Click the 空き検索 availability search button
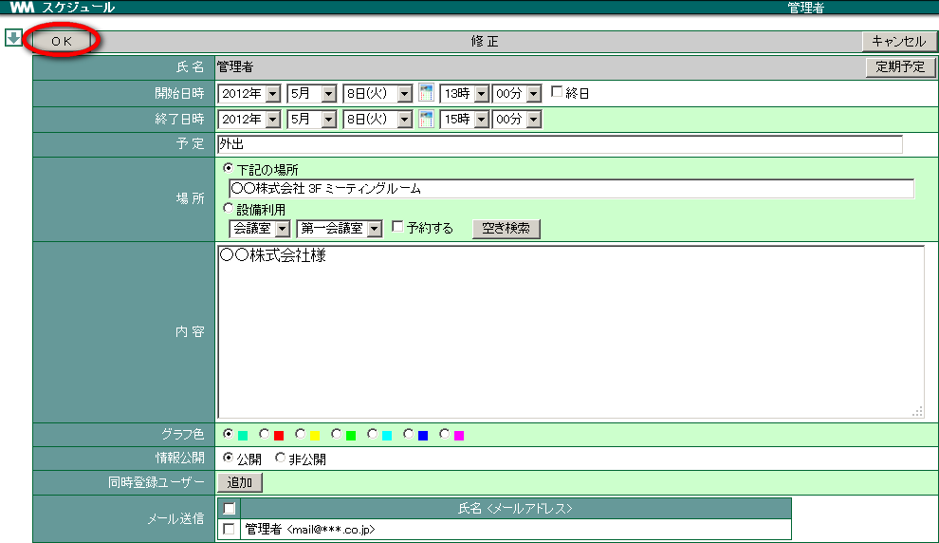Image resolution: width=939 pixels, height=543 pixels. pos(506,229)
